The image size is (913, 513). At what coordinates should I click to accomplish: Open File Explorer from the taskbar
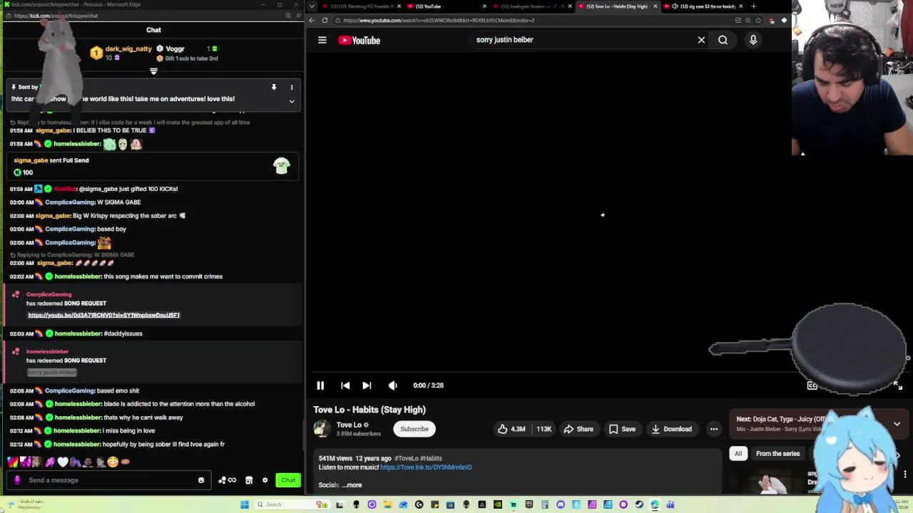click(x=387, y=504)
